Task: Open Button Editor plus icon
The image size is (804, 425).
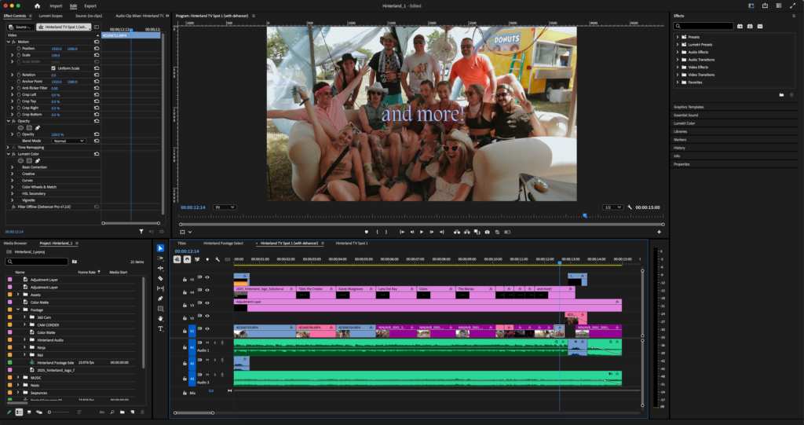Action: (659, 232)
